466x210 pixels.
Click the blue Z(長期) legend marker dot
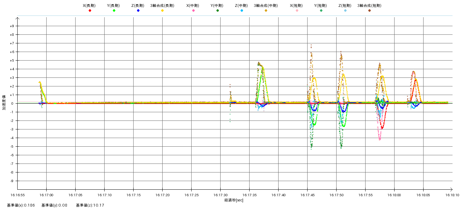[x=138, y=11]
